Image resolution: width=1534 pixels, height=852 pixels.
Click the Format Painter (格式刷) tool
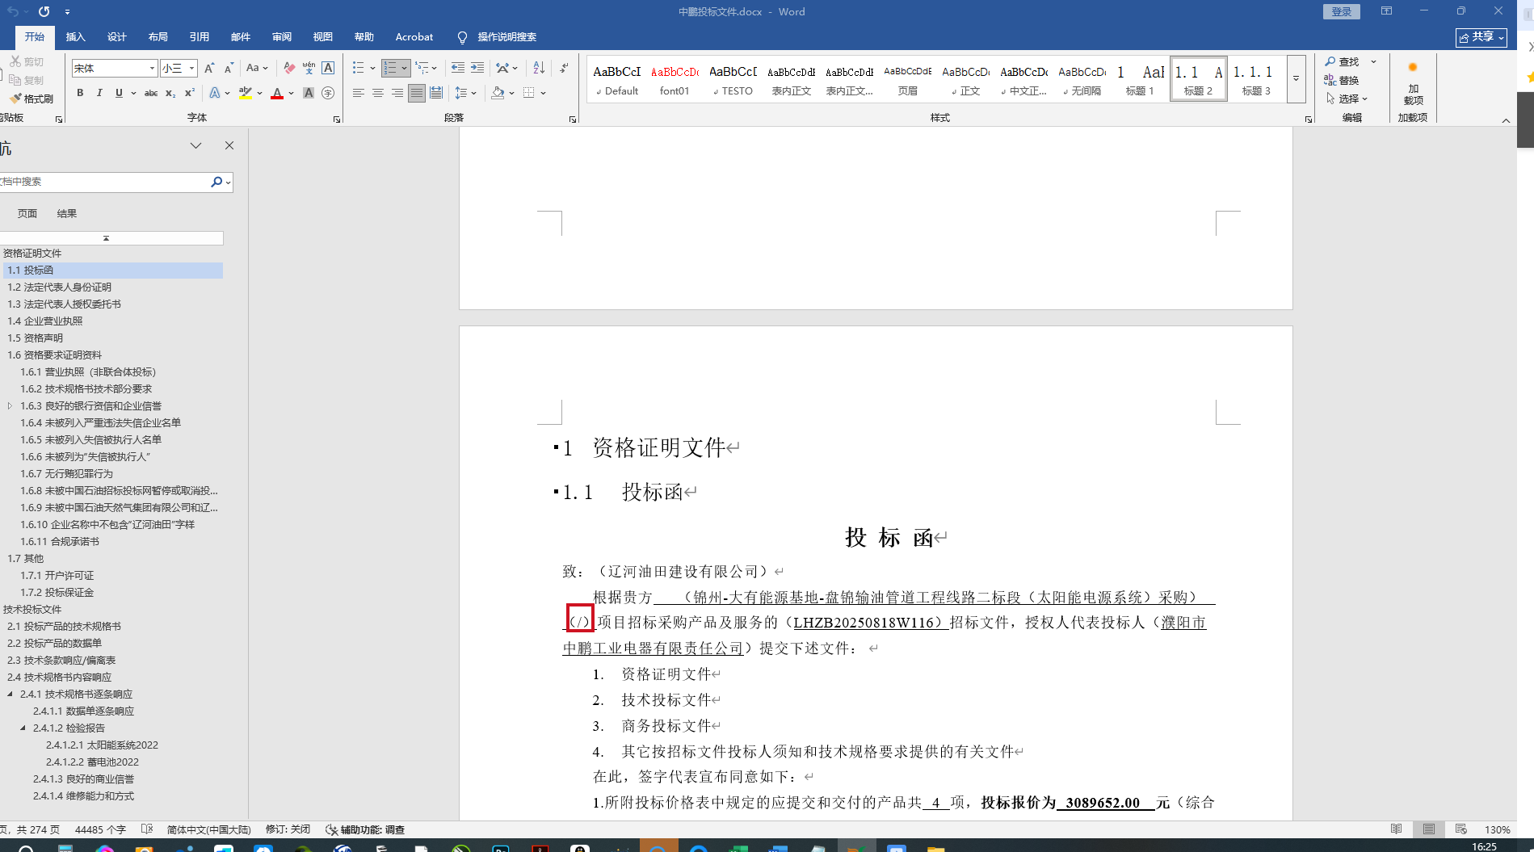[x=32, y=99]
